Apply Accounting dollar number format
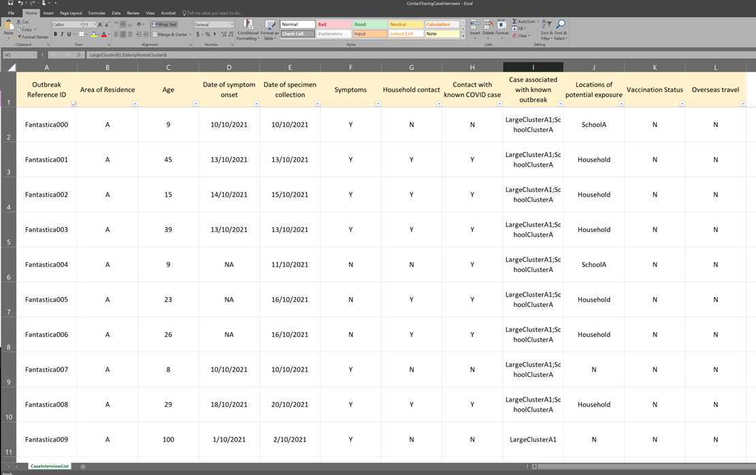This screenshot has height=475, width=756. pos(198,34)
